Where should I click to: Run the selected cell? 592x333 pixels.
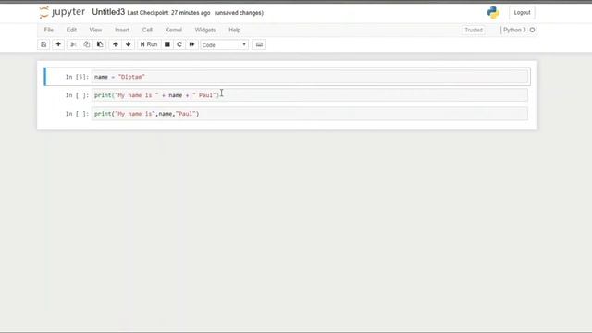(x=149, y=44)
